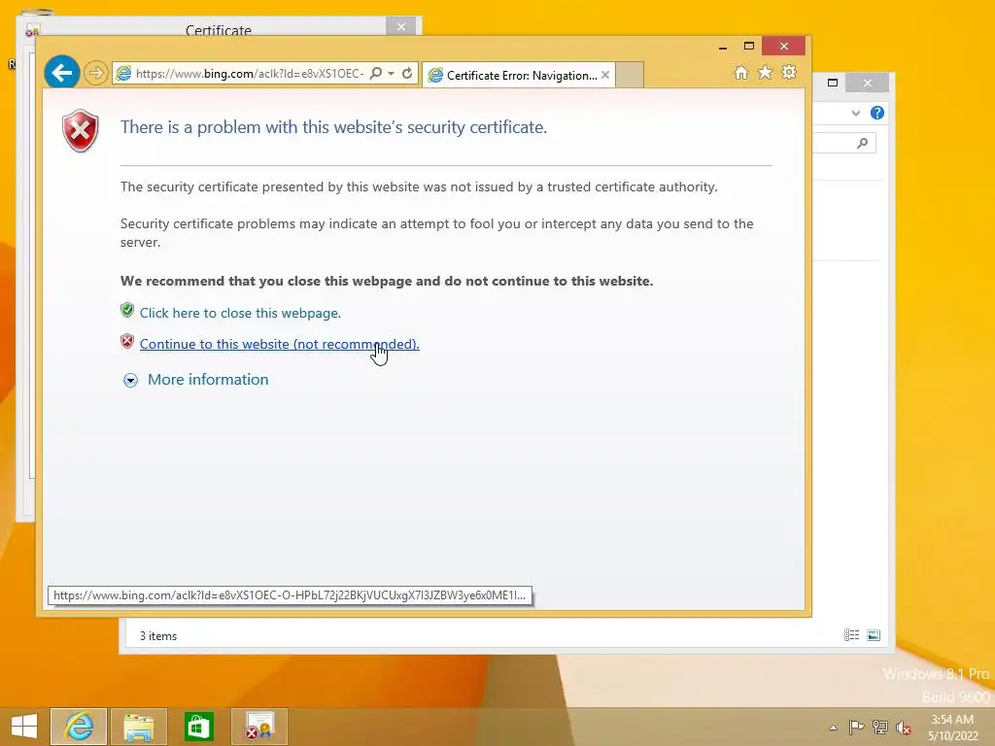Image resolution: width=995 pixels, height=746 pixels.
Task: Open the Windows Start button
Action: click(24, 727)
